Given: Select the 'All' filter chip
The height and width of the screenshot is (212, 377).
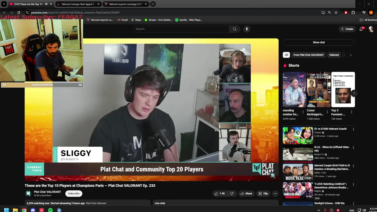Looking at the screenshot, I should coord(286,55).
